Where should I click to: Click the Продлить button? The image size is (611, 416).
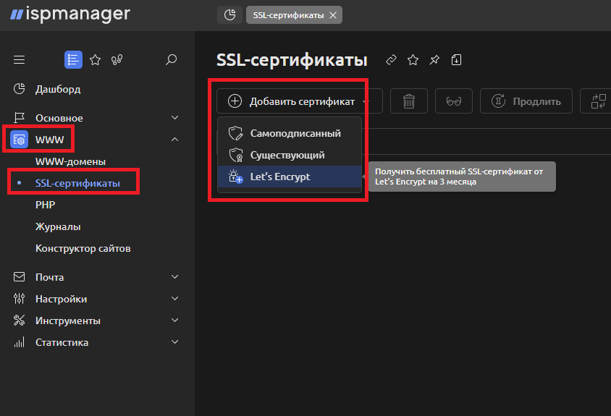pos(526,101)
